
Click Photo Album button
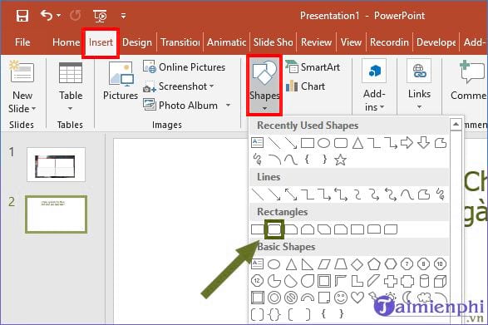coord(180,106)
